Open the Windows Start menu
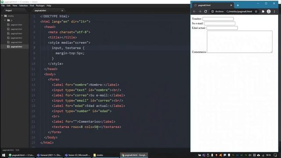Viewport: 281px width, 158px height. tap(4, 155)
